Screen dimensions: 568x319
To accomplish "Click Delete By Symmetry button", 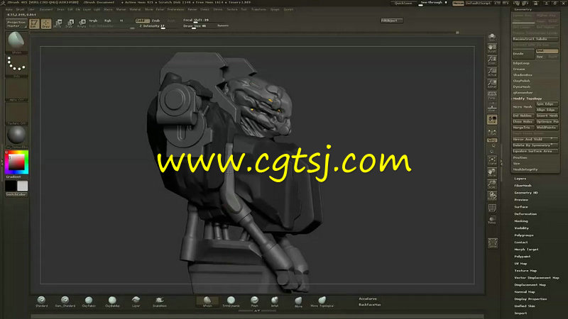I will (x=535, y=145).
